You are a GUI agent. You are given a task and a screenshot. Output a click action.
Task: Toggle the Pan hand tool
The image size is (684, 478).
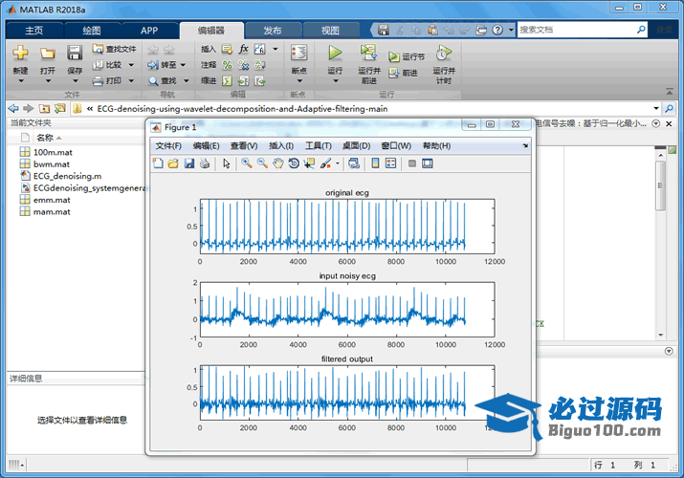(x=277, y=163)
